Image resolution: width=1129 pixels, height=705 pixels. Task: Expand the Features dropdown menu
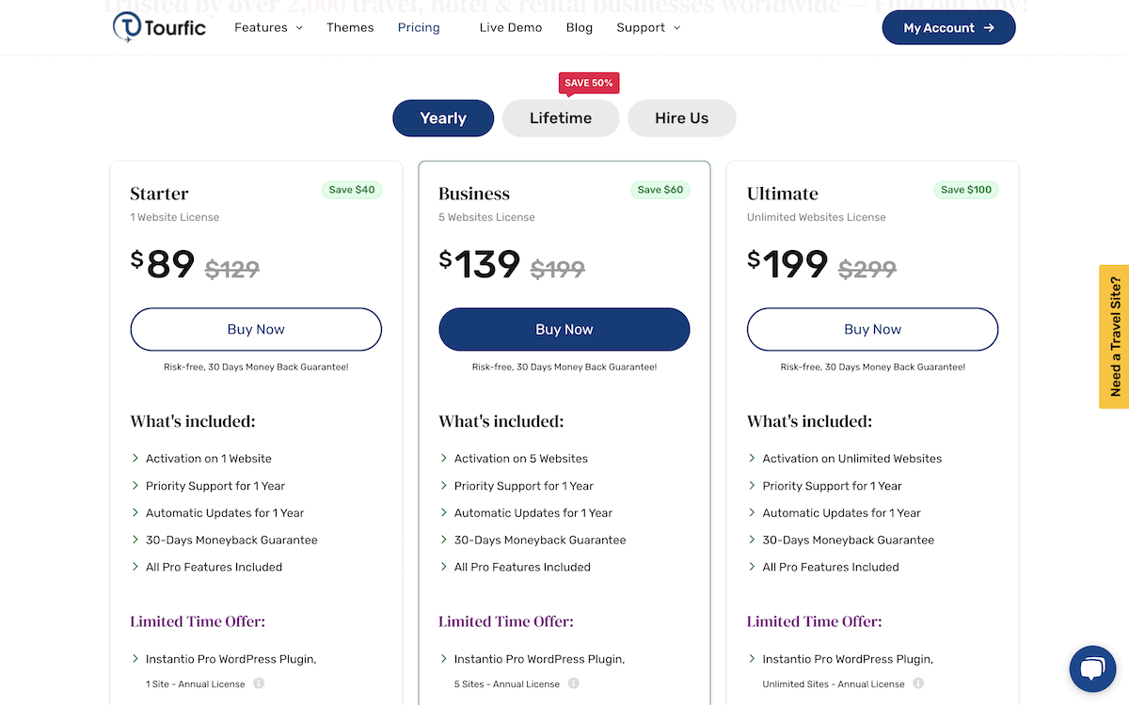click(269, 27)
